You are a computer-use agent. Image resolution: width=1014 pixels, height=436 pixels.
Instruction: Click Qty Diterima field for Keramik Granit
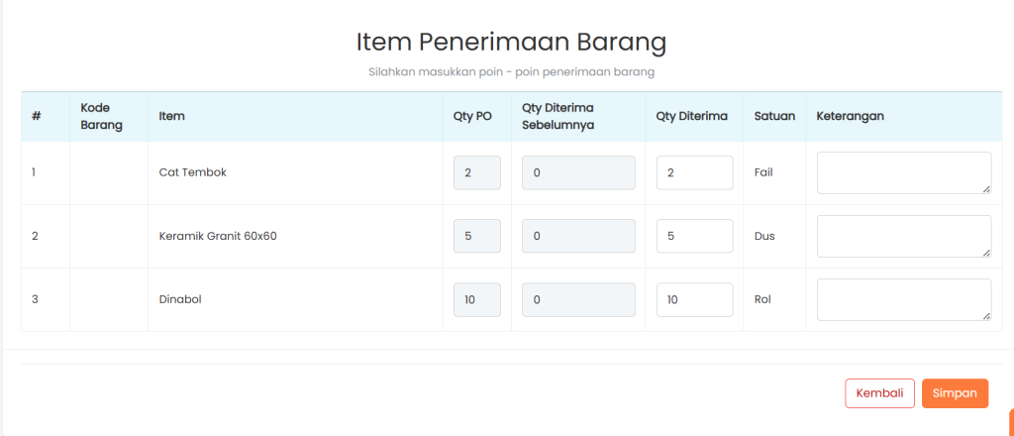(694, 236)
